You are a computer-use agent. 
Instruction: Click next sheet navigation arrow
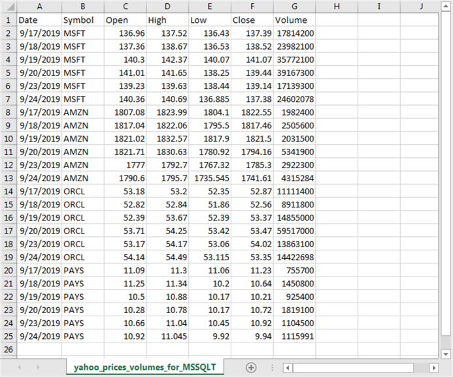tap(38, 367)
